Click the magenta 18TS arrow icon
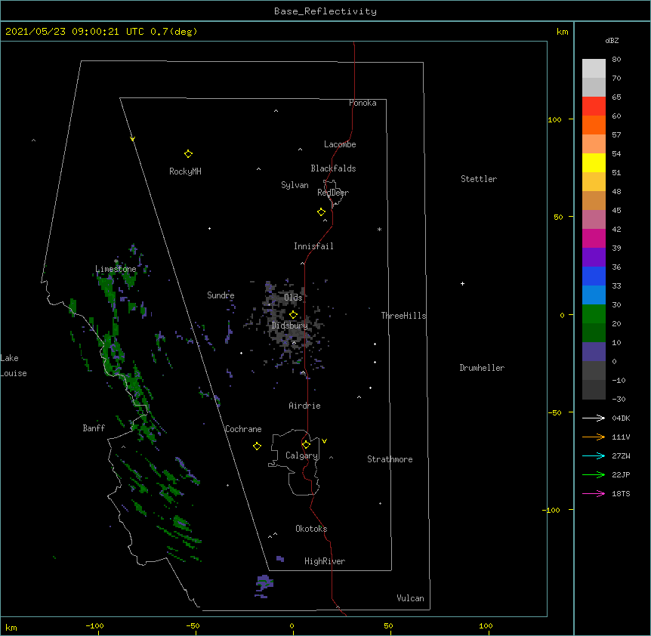 pyautogui.click(x=594, y=493)
